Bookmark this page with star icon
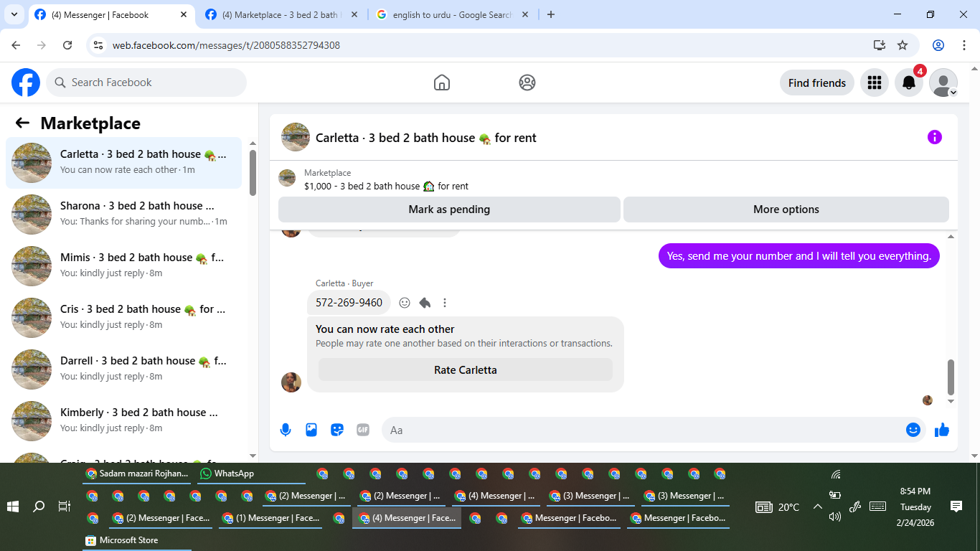Image resolution: width=980 pixels, height=551 pixels. point(903,45)
